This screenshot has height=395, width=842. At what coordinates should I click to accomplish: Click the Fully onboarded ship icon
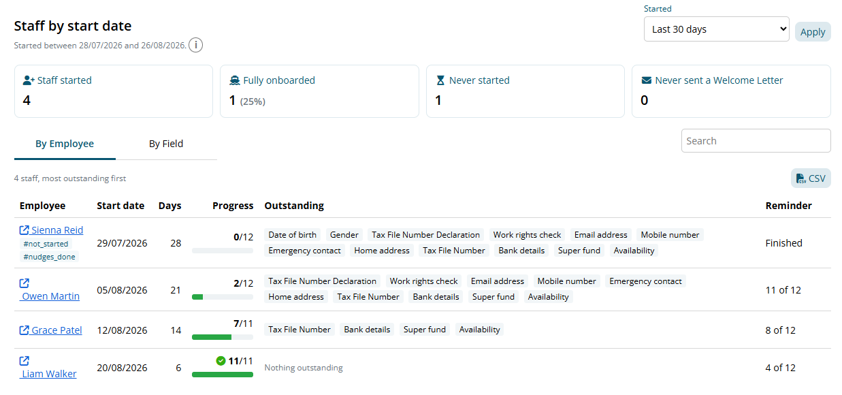click(235, 80)
